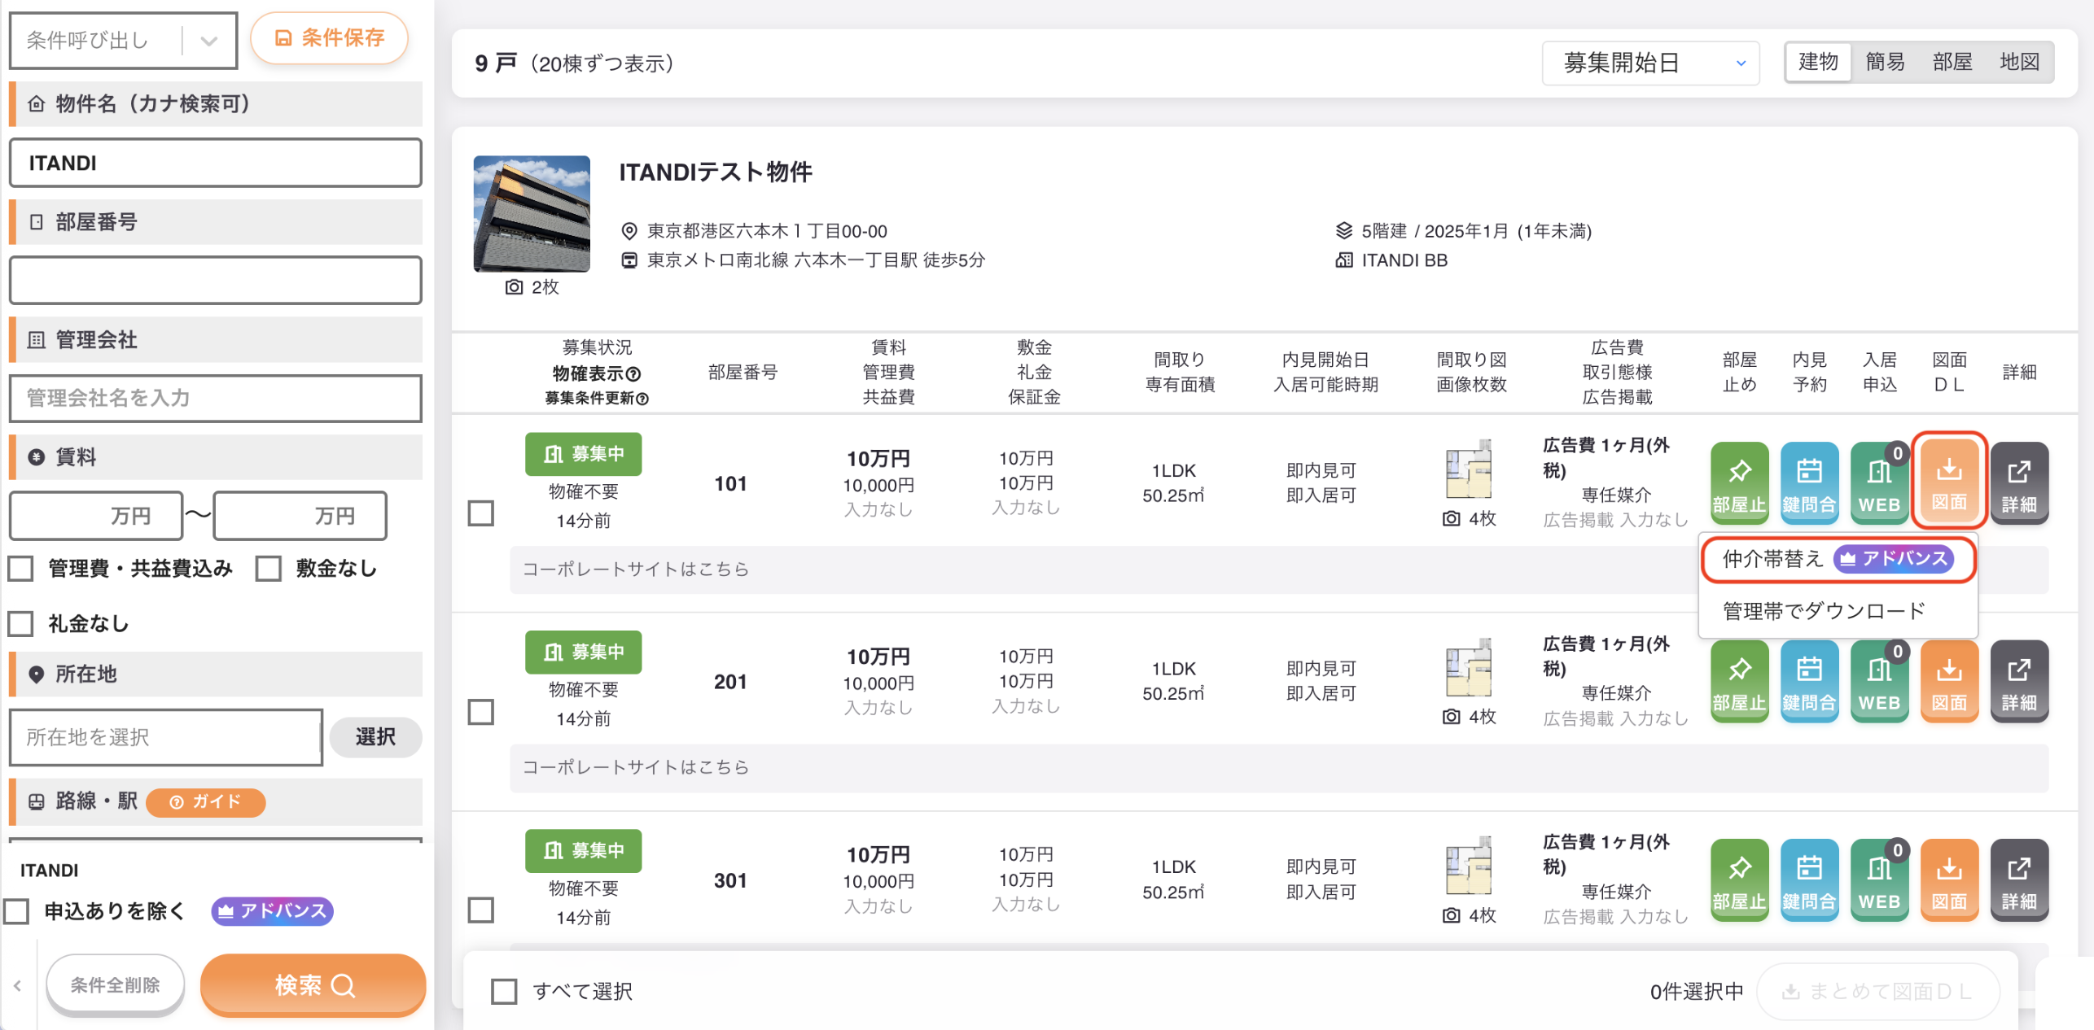Click the 部屋止 pin icon for room 301
The width and height of the screenshot is (2094, 1030).
click(1739, 879)
